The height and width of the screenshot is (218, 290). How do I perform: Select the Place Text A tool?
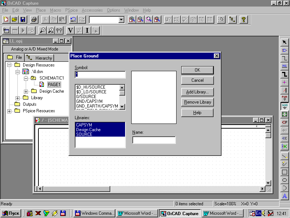285,196
